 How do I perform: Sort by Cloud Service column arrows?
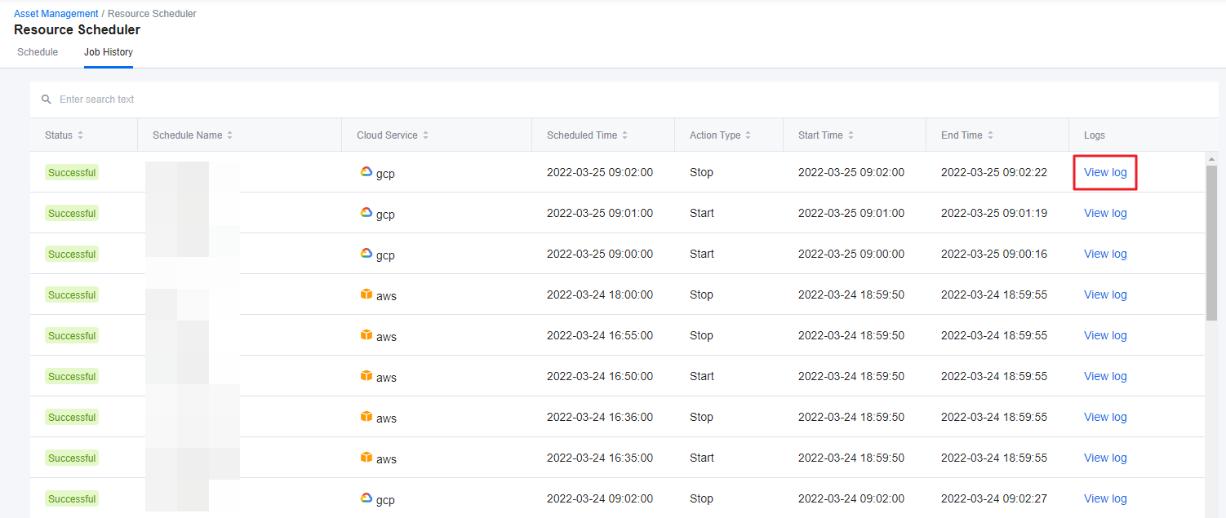(x=425, y=135)
